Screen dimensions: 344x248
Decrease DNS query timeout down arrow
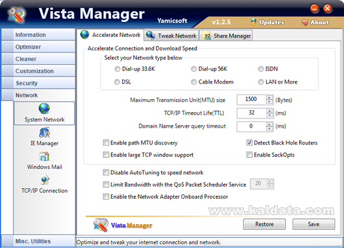click(x=269, y=128)
